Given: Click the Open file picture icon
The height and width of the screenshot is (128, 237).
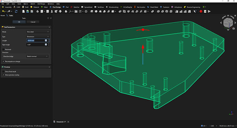Looking at the screenshot, I should 27,11.
